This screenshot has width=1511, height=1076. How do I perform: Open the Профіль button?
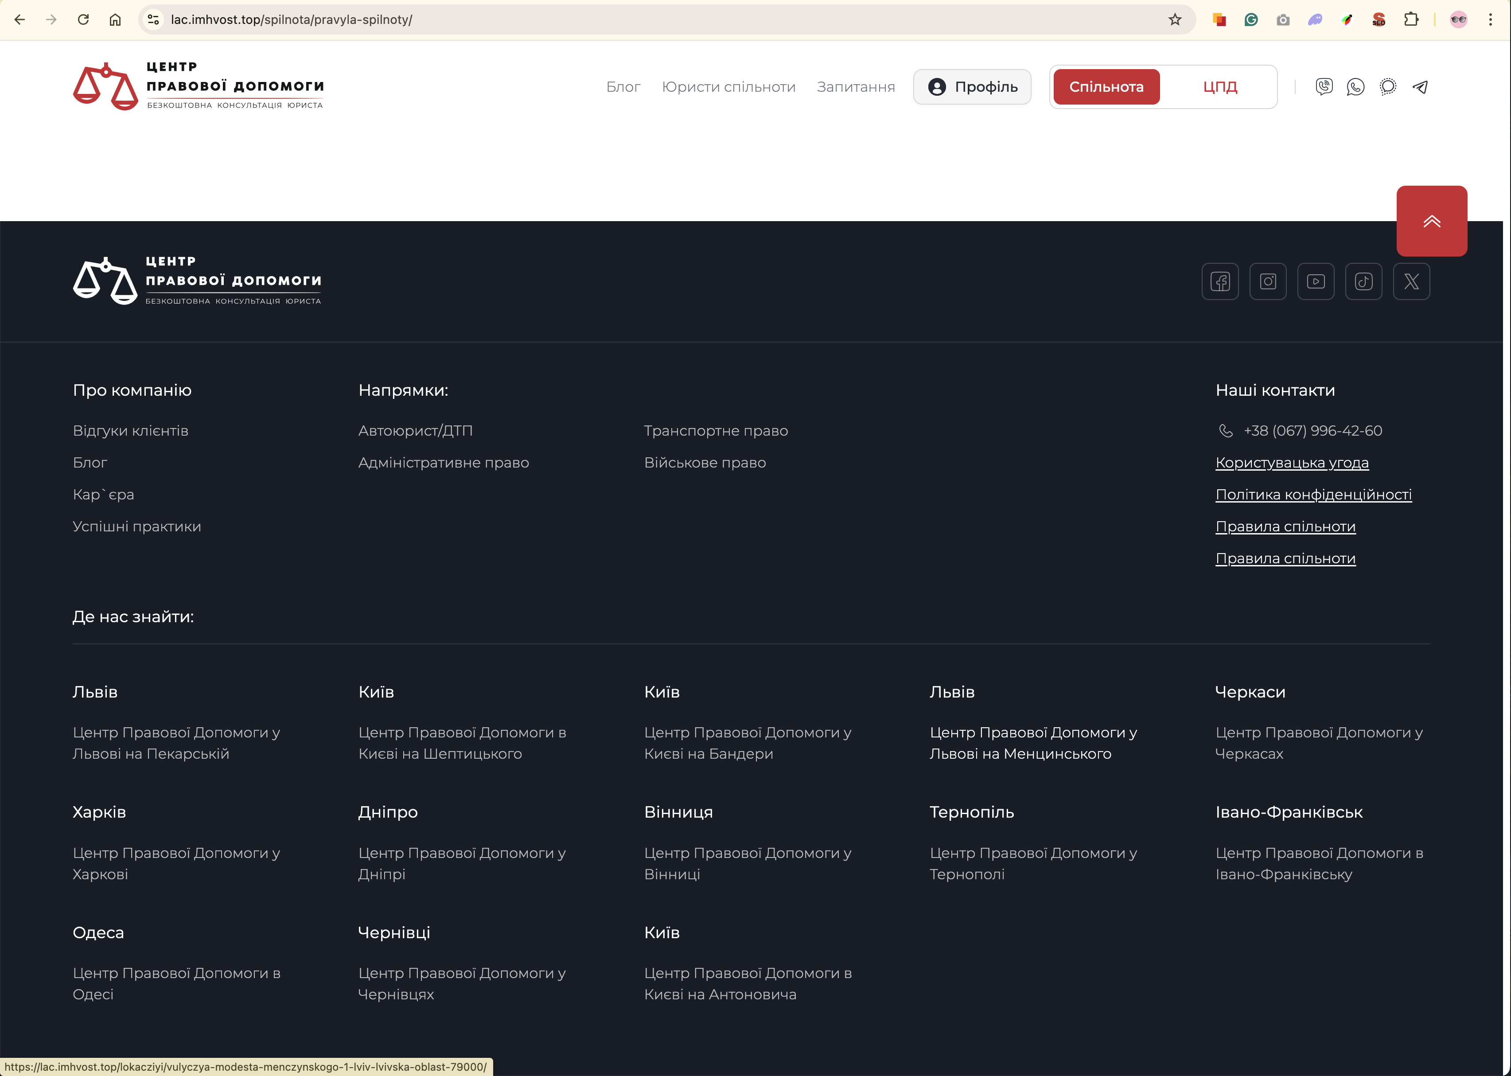pyautogui.click(x=972, y=87)
